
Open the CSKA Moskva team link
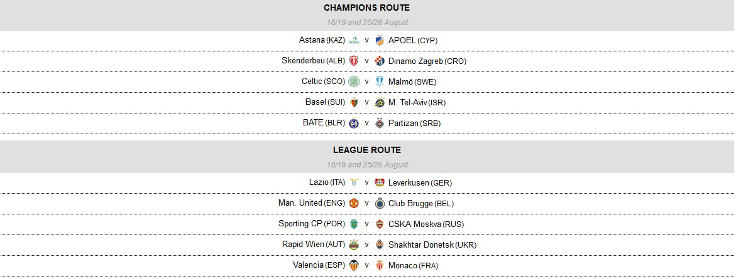point(415,224)
